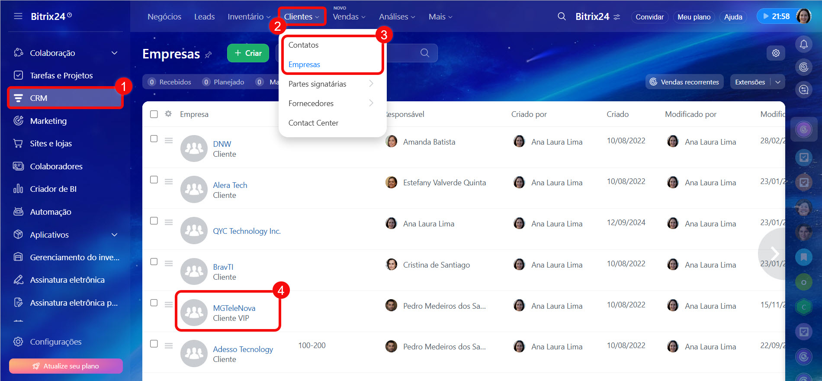Open the Vendas dropdown menu
Screen dimensions: 822x381
point(349,17)
